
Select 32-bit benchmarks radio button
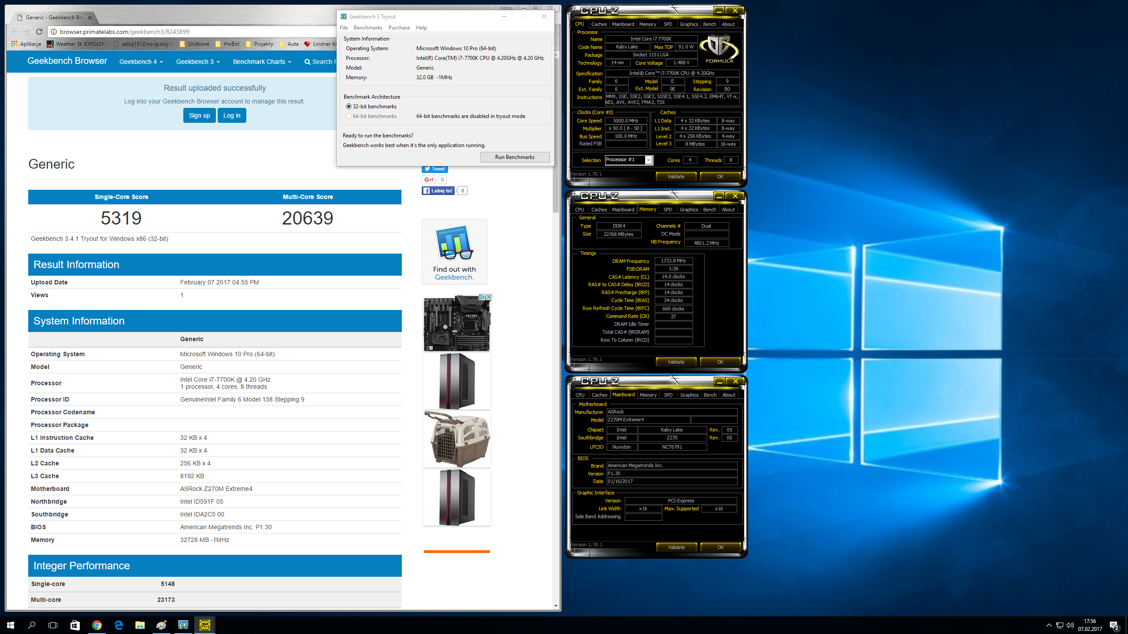(x=349, y=107)
